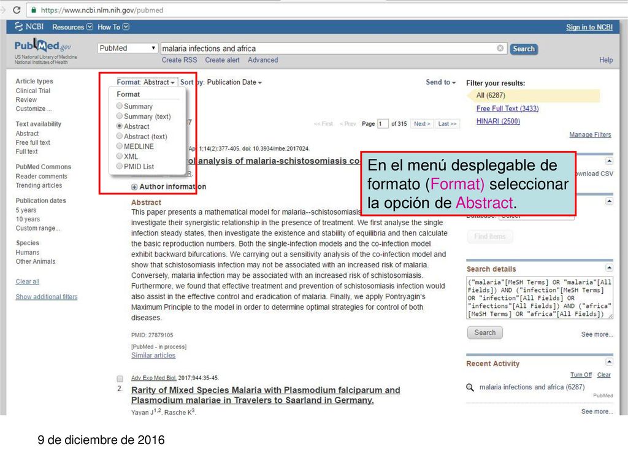Turn Off recent activity
628x471 pixels.
click(x=581, y=375)
